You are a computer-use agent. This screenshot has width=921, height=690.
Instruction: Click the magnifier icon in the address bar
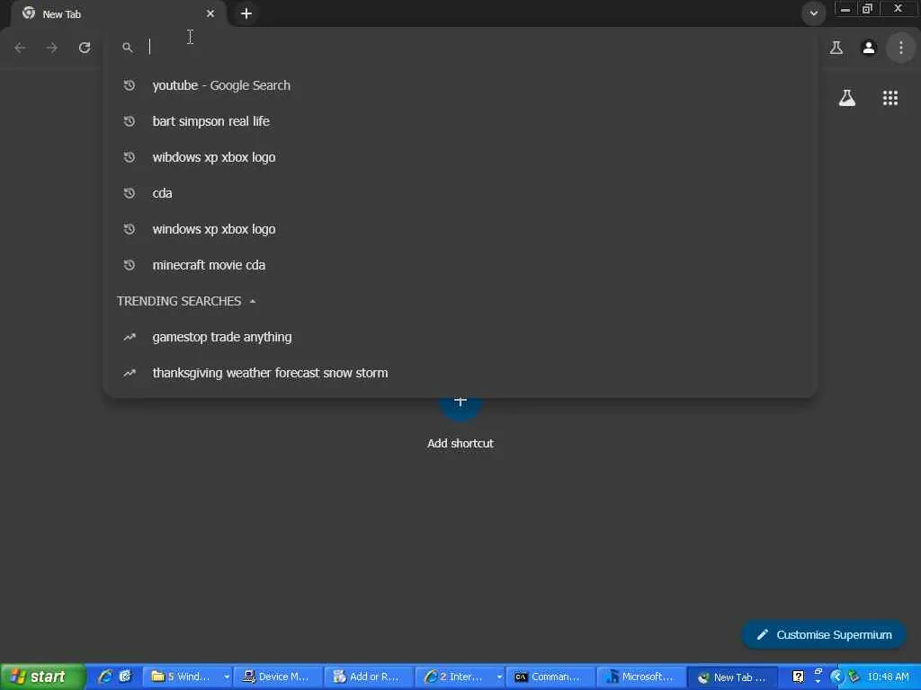click(128, 48)
